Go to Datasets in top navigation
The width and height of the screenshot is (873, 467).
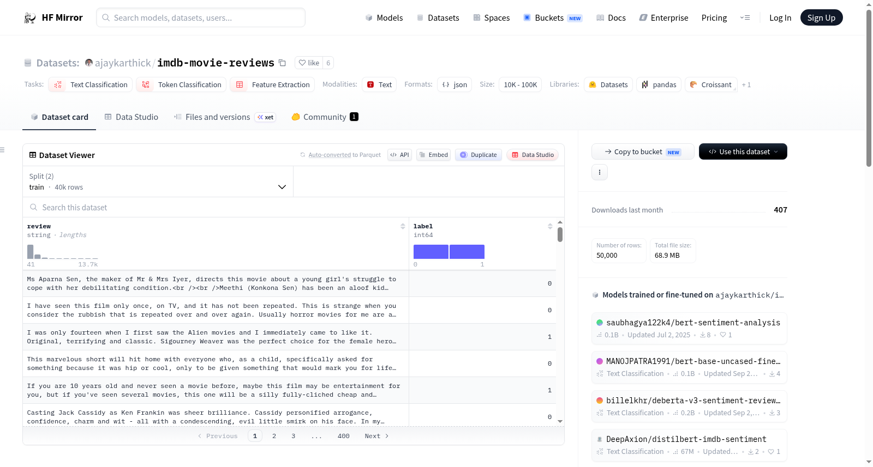point(438,18)
